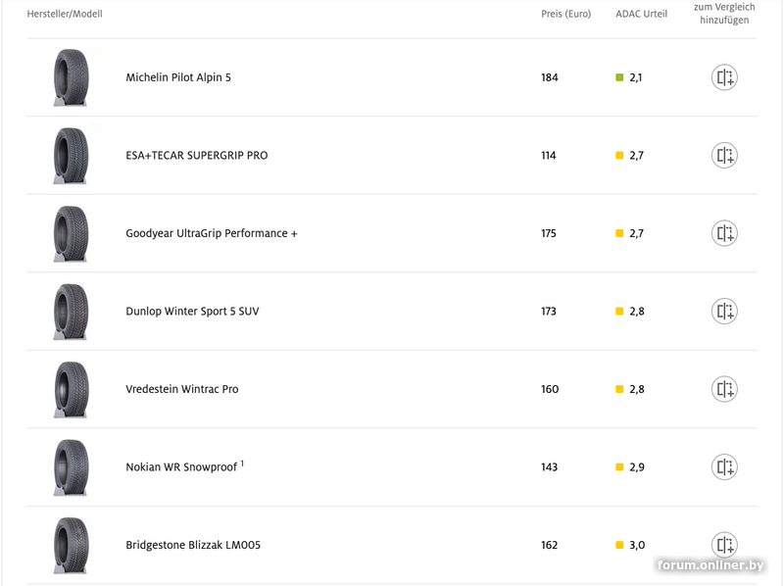Add Michelin Pilot Alpin 5 to comparison

[x=724, y=77]
